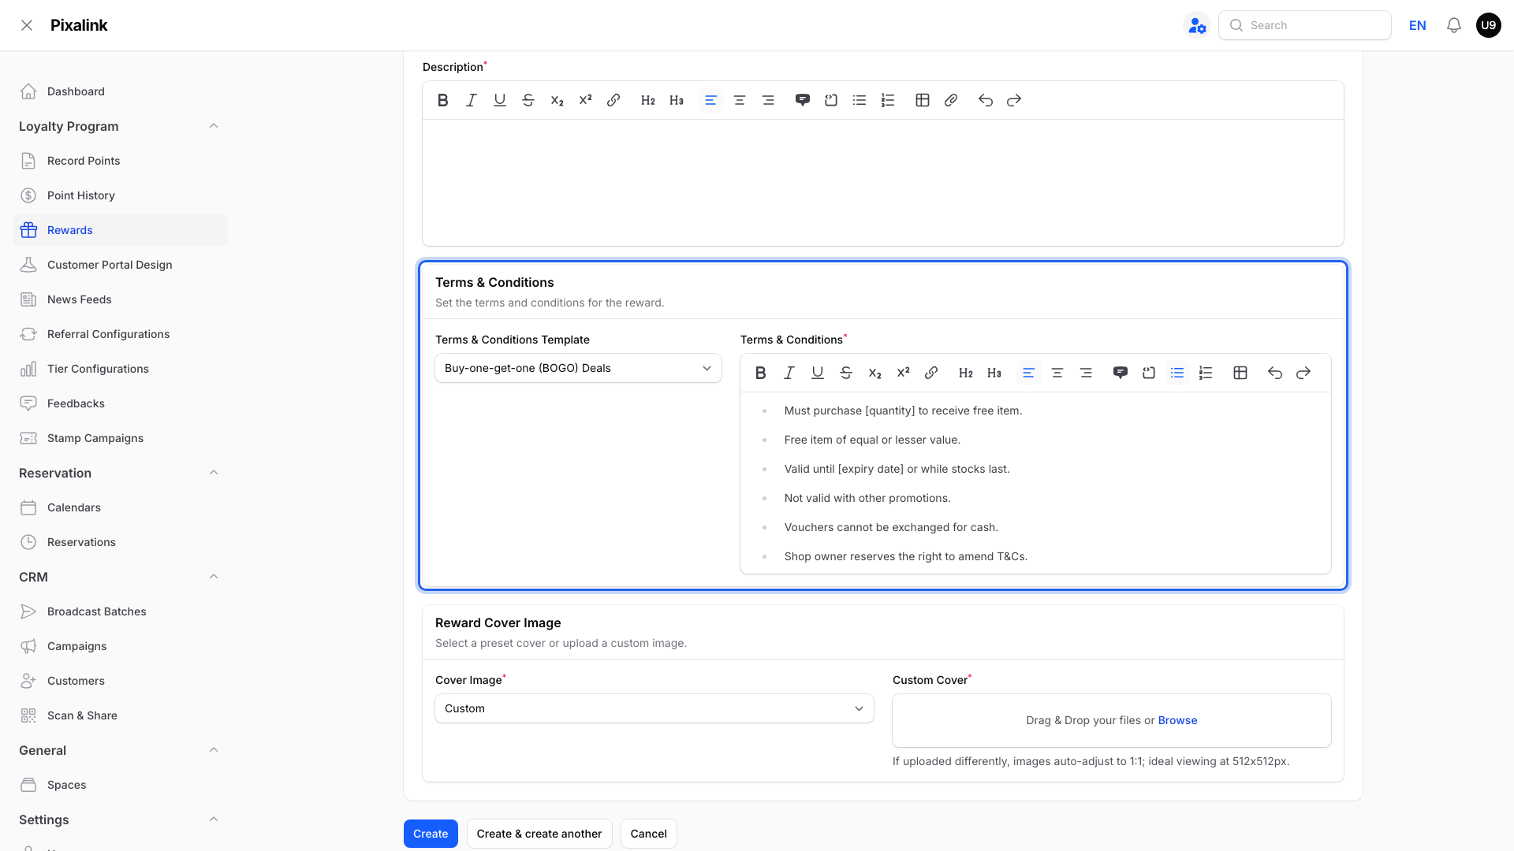Apply superscript in Terms & Conditions editor
The width and height of the screenshot is (1514, 851).
pos(903,373)
